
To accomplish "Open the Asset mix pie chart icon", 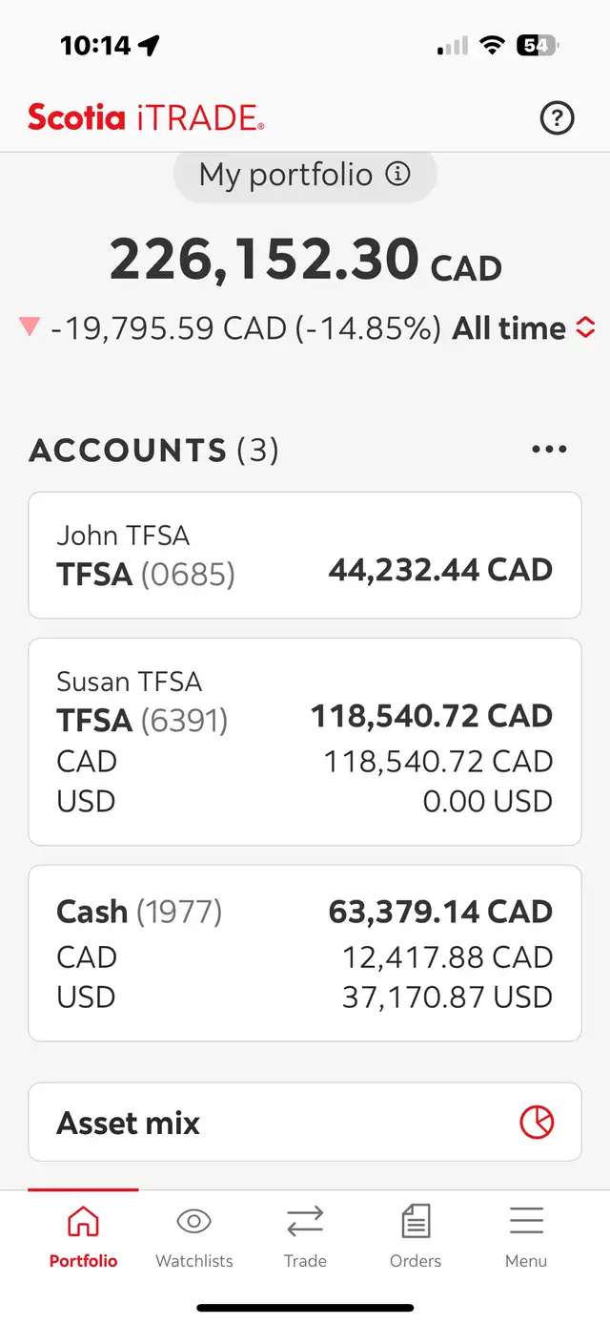I will (x=537, y=1122).
